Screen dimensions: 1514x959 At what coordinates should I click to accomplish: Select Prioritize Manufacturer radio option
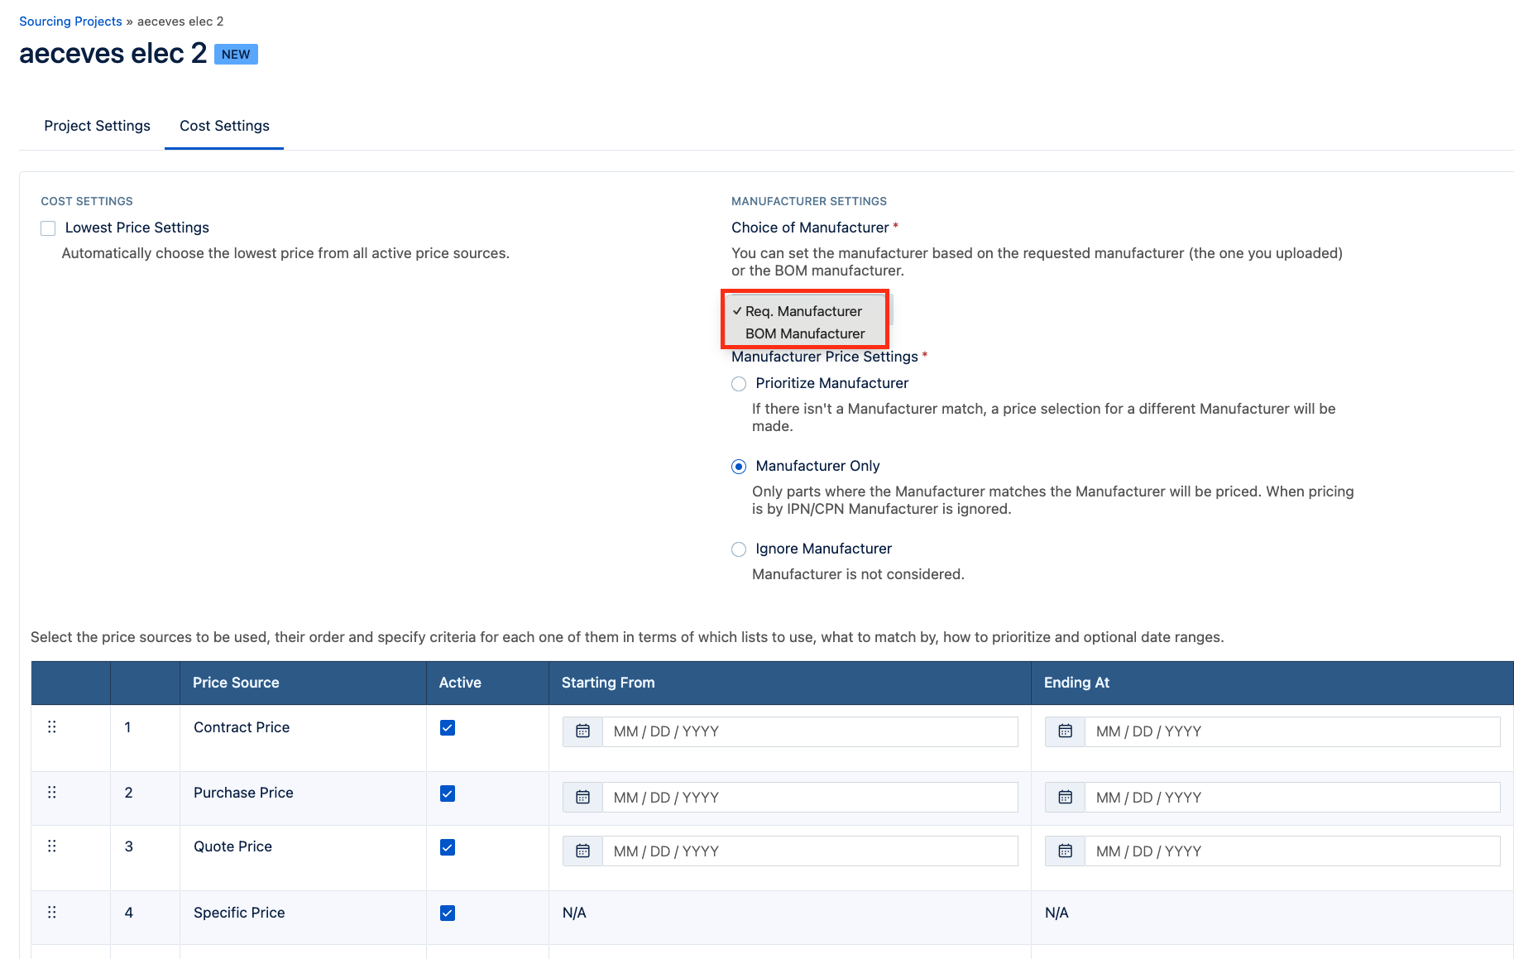tap(739, 384)
